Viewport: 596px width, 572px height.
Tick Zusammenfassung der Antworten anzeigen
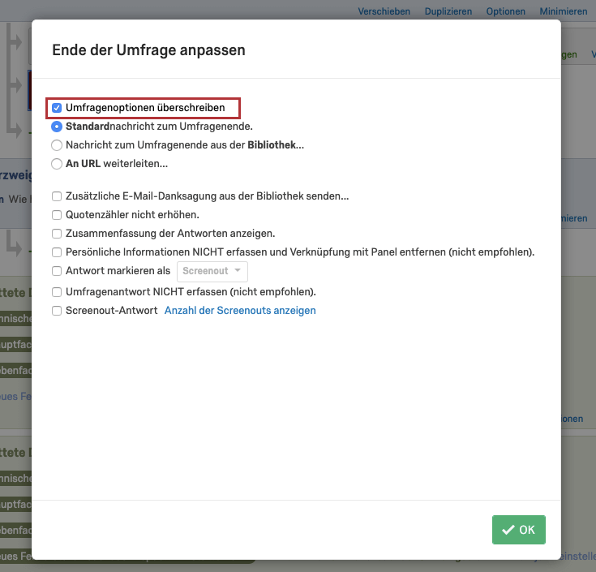click(57, 234)
